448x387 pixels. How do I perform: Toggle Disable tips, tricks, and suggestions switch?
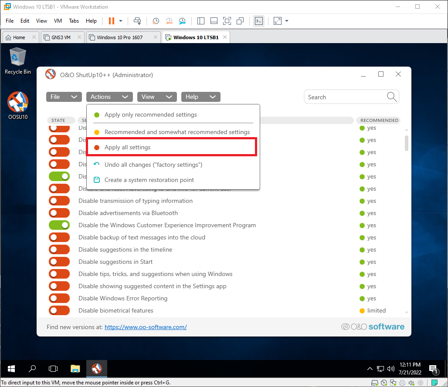(x=59, y=274)
